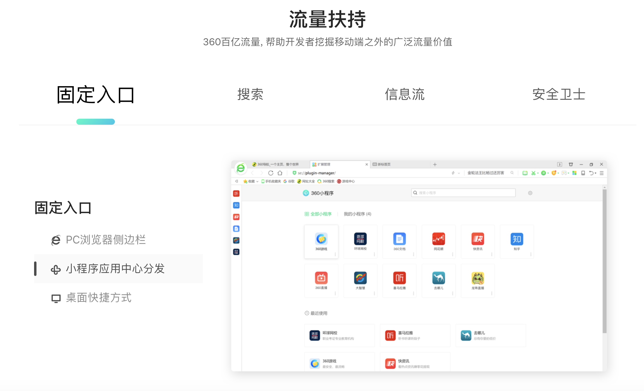The height and width of the screenshot is (391, 644).
Task: Open three-dot menu on 360文档 card
Action: pyautogui.click(x=413, y=255)
